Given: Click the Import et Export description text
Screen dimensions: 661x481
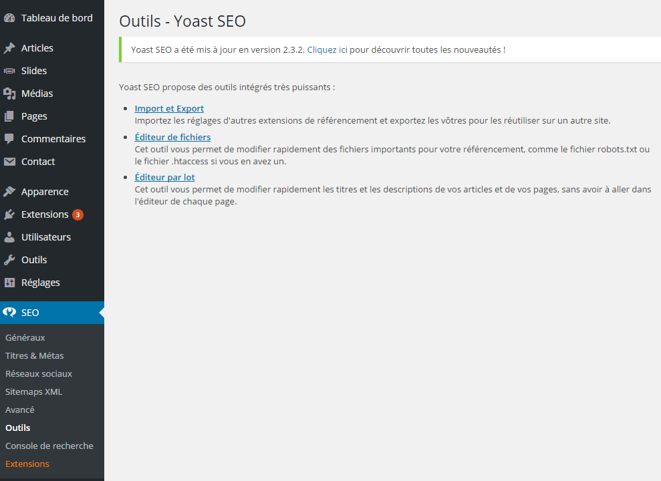Looking at the screenshot, I should 373,121.
